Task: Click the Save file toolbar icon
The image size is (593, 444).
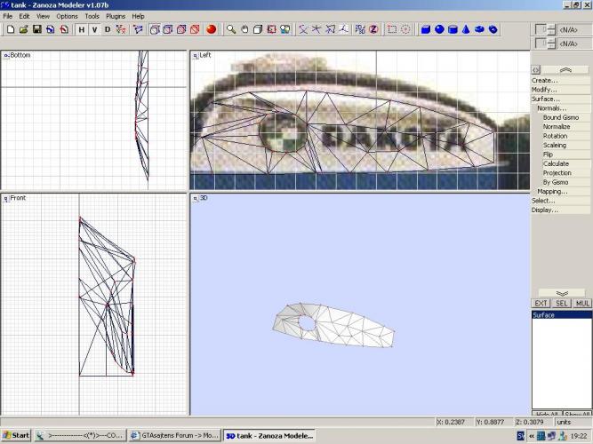Action: 36,29
